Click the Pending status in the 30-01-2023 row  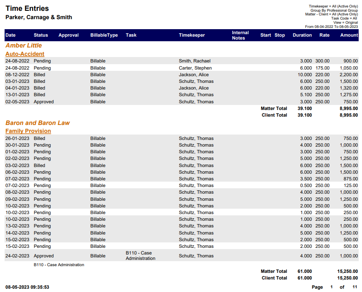tap(42, 145)
